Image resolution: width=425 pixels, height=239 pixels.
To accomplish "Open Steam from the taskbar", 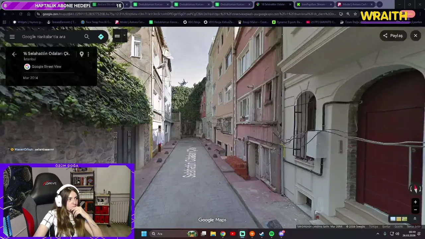I will (262, 234).
